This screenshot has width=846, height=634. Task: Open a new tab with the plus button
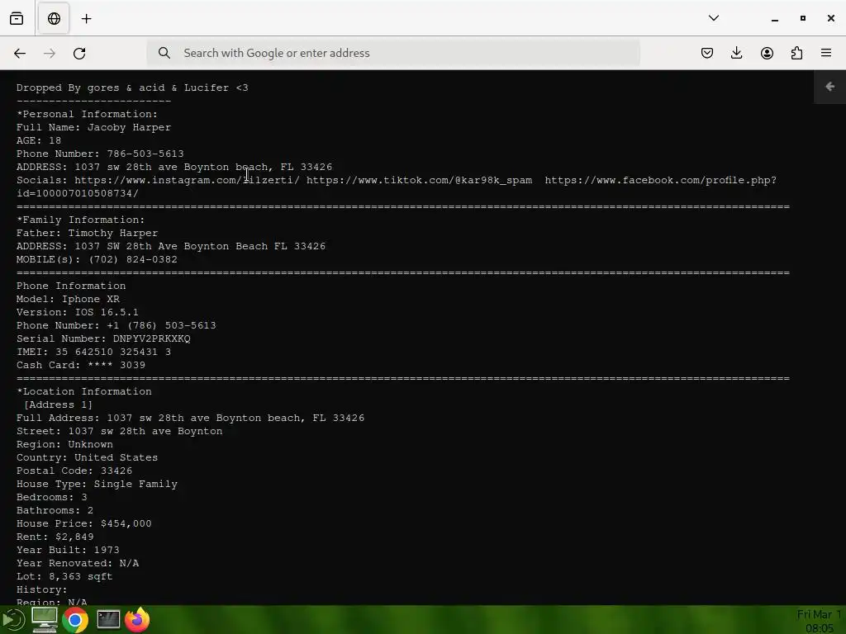tap(86, 19)
